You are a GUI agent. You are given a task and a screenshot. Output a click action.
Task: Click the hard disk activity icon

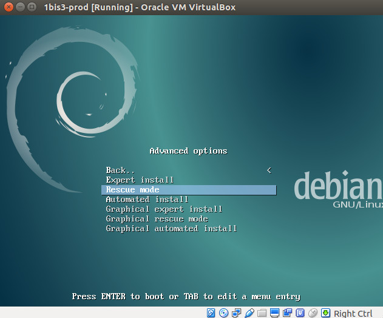click(211, 313)
